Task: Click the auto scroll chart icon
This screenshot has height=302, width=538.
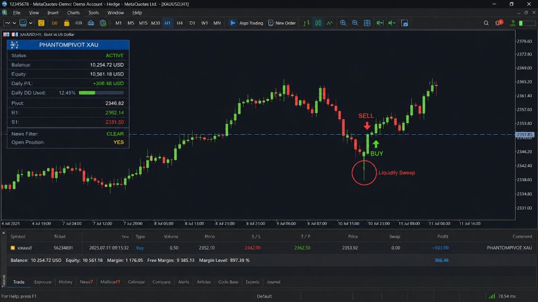Action: (380, 23)
